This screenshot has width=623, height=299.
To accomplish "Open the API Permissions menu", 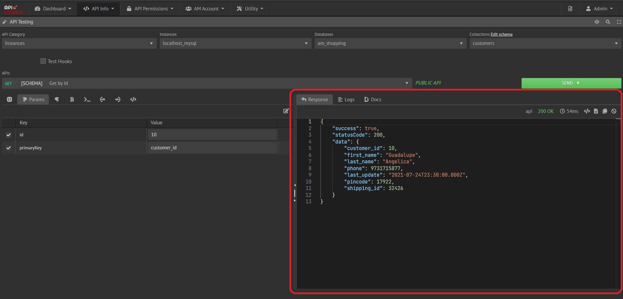I will (150, 9).
